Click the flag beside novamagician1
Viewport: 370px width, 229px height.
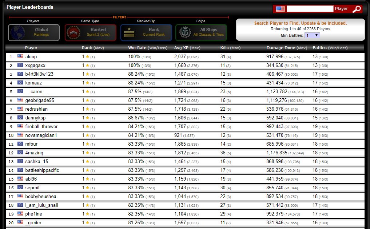[x=20, y=135]
